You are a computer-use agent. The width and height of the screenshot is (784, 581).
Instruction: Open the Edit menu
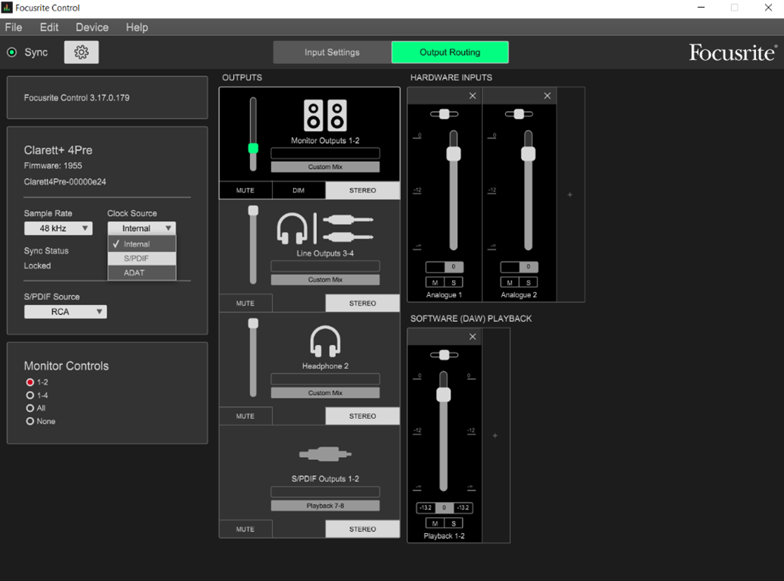[x=49, y=27]
